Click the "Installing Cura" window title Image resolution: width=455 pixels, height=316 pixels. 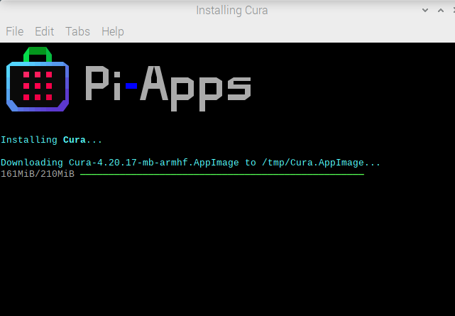(x=232, y=11)
